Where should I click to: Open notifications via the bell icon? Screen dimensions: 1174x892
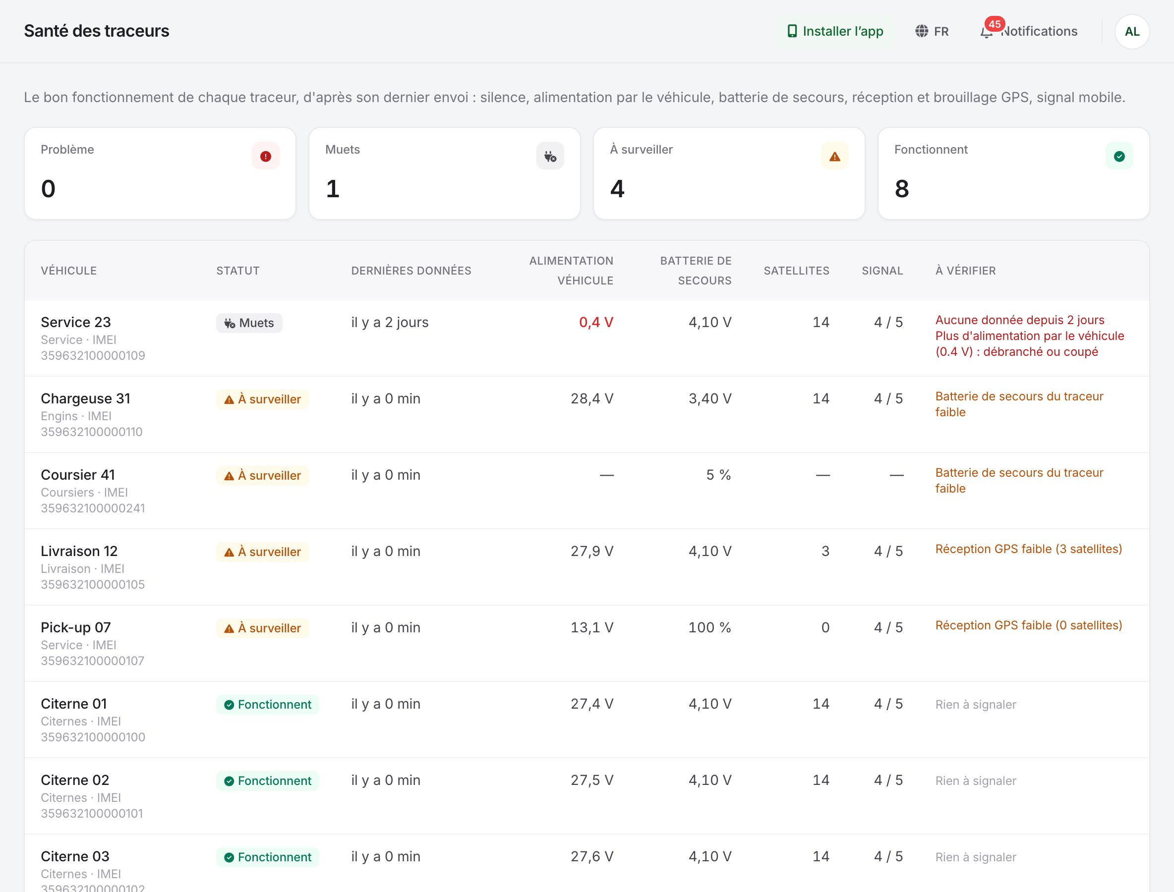tap(986, 32)
